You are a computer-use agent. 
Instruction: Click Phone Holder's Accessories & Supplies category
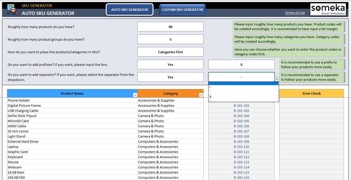(x=170, y=100)
